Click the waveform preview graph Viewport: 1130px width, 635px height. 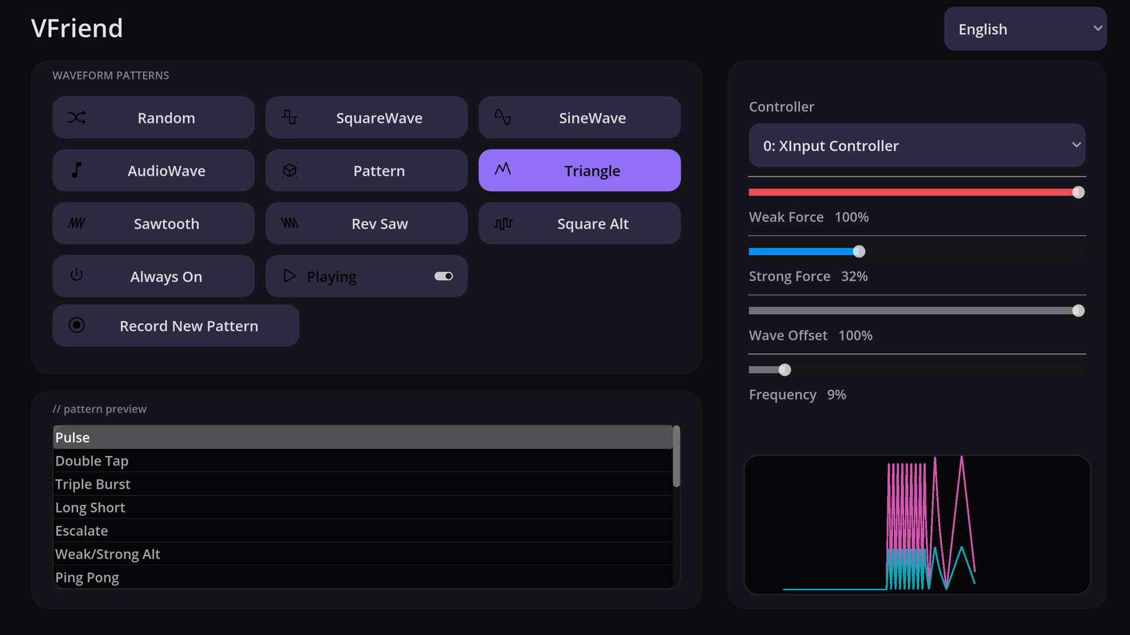[917, 524]
